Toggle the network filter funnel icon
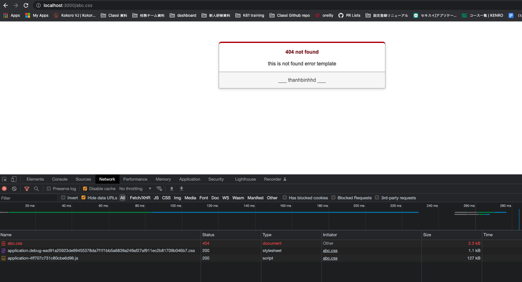The width and height of the screenshot is (522, 282). (x=27, y=188)
